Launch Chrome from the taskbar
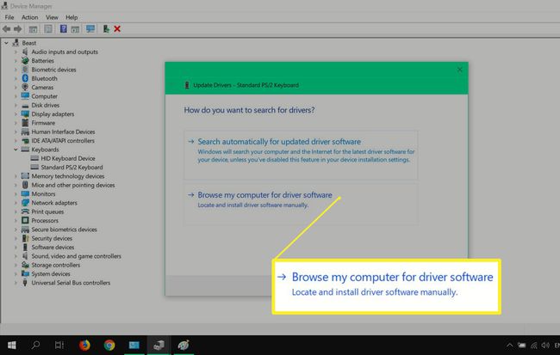 (109, 345)
